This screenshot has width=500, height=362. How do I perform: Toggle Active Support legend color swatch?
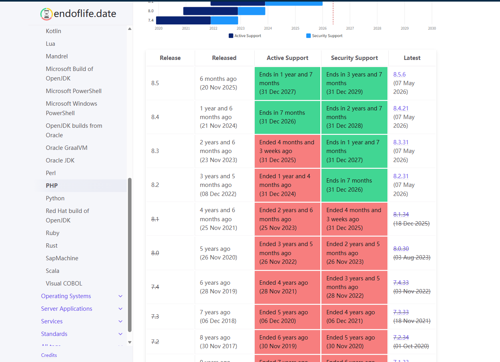point(231,35)
